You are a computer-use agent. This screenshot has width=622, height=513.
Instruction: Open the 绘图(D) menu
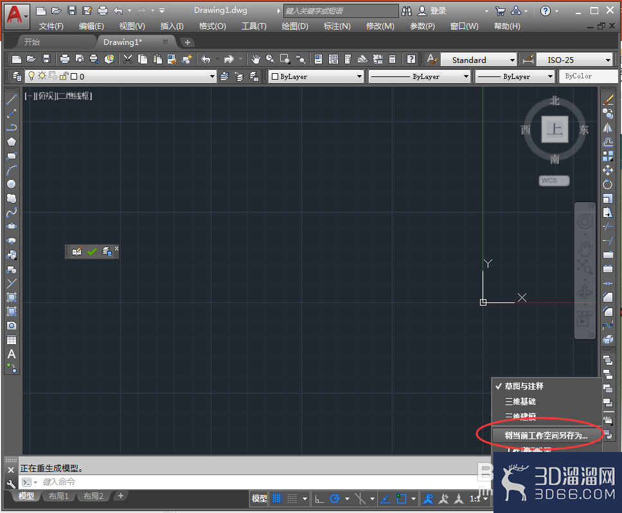pos(295,26)
